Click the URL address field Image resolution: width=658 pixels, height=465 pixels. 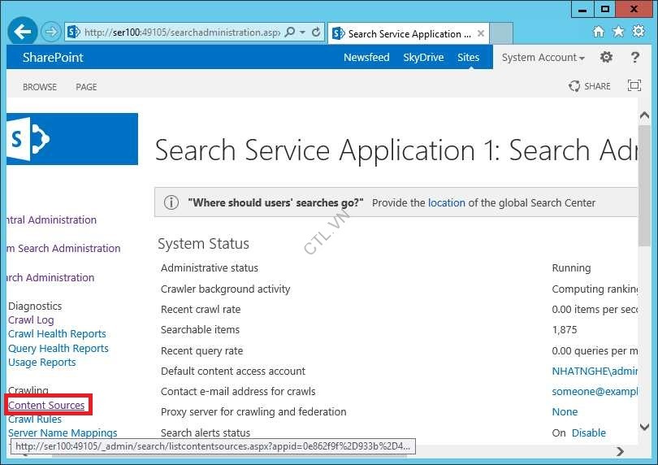click(x=182, y=33)
